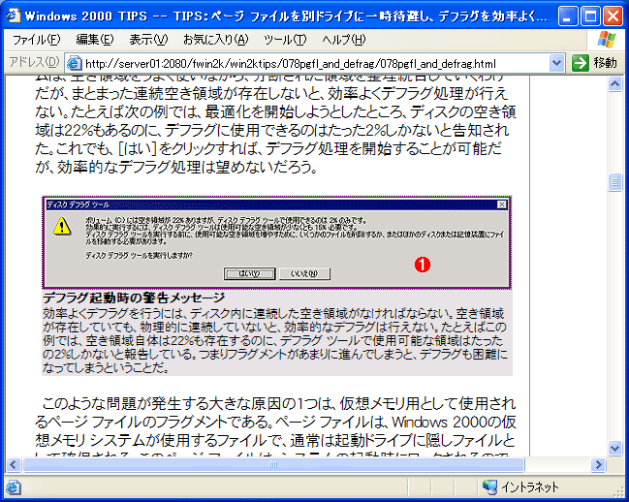The width and height of the screenshot is (629, 502).
Task: Click the vertical scrollbar thumb
Action: click(614, 182)
